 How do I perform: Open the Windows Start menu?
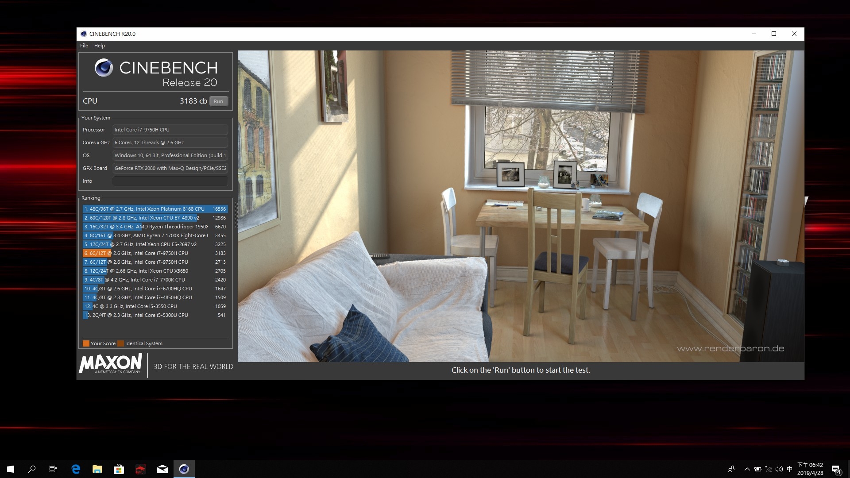[11, 469]
